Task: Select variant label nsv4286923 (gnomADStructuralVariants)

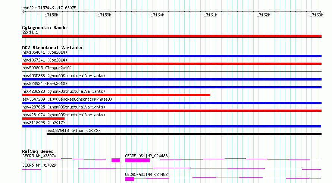Action: 64,91
